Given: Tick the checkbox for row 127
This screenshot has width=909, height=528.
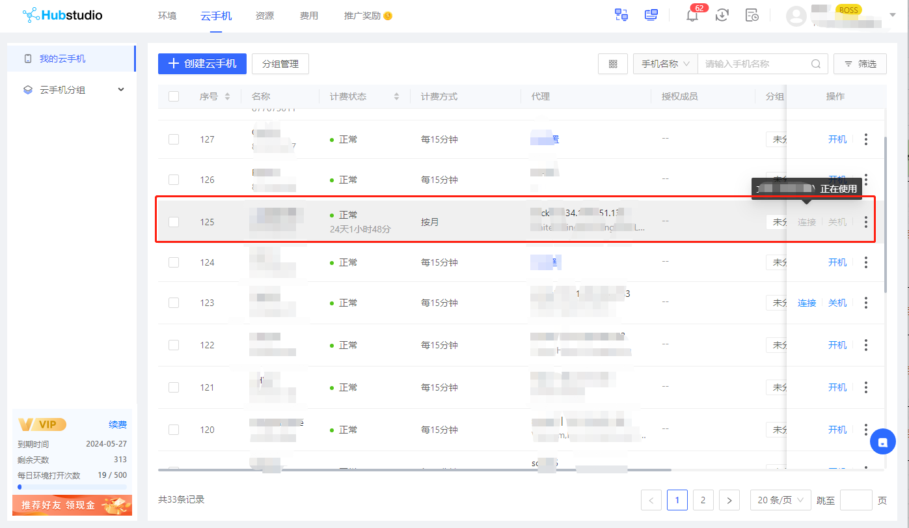Looking at the screenshot, I should (174, 139).
